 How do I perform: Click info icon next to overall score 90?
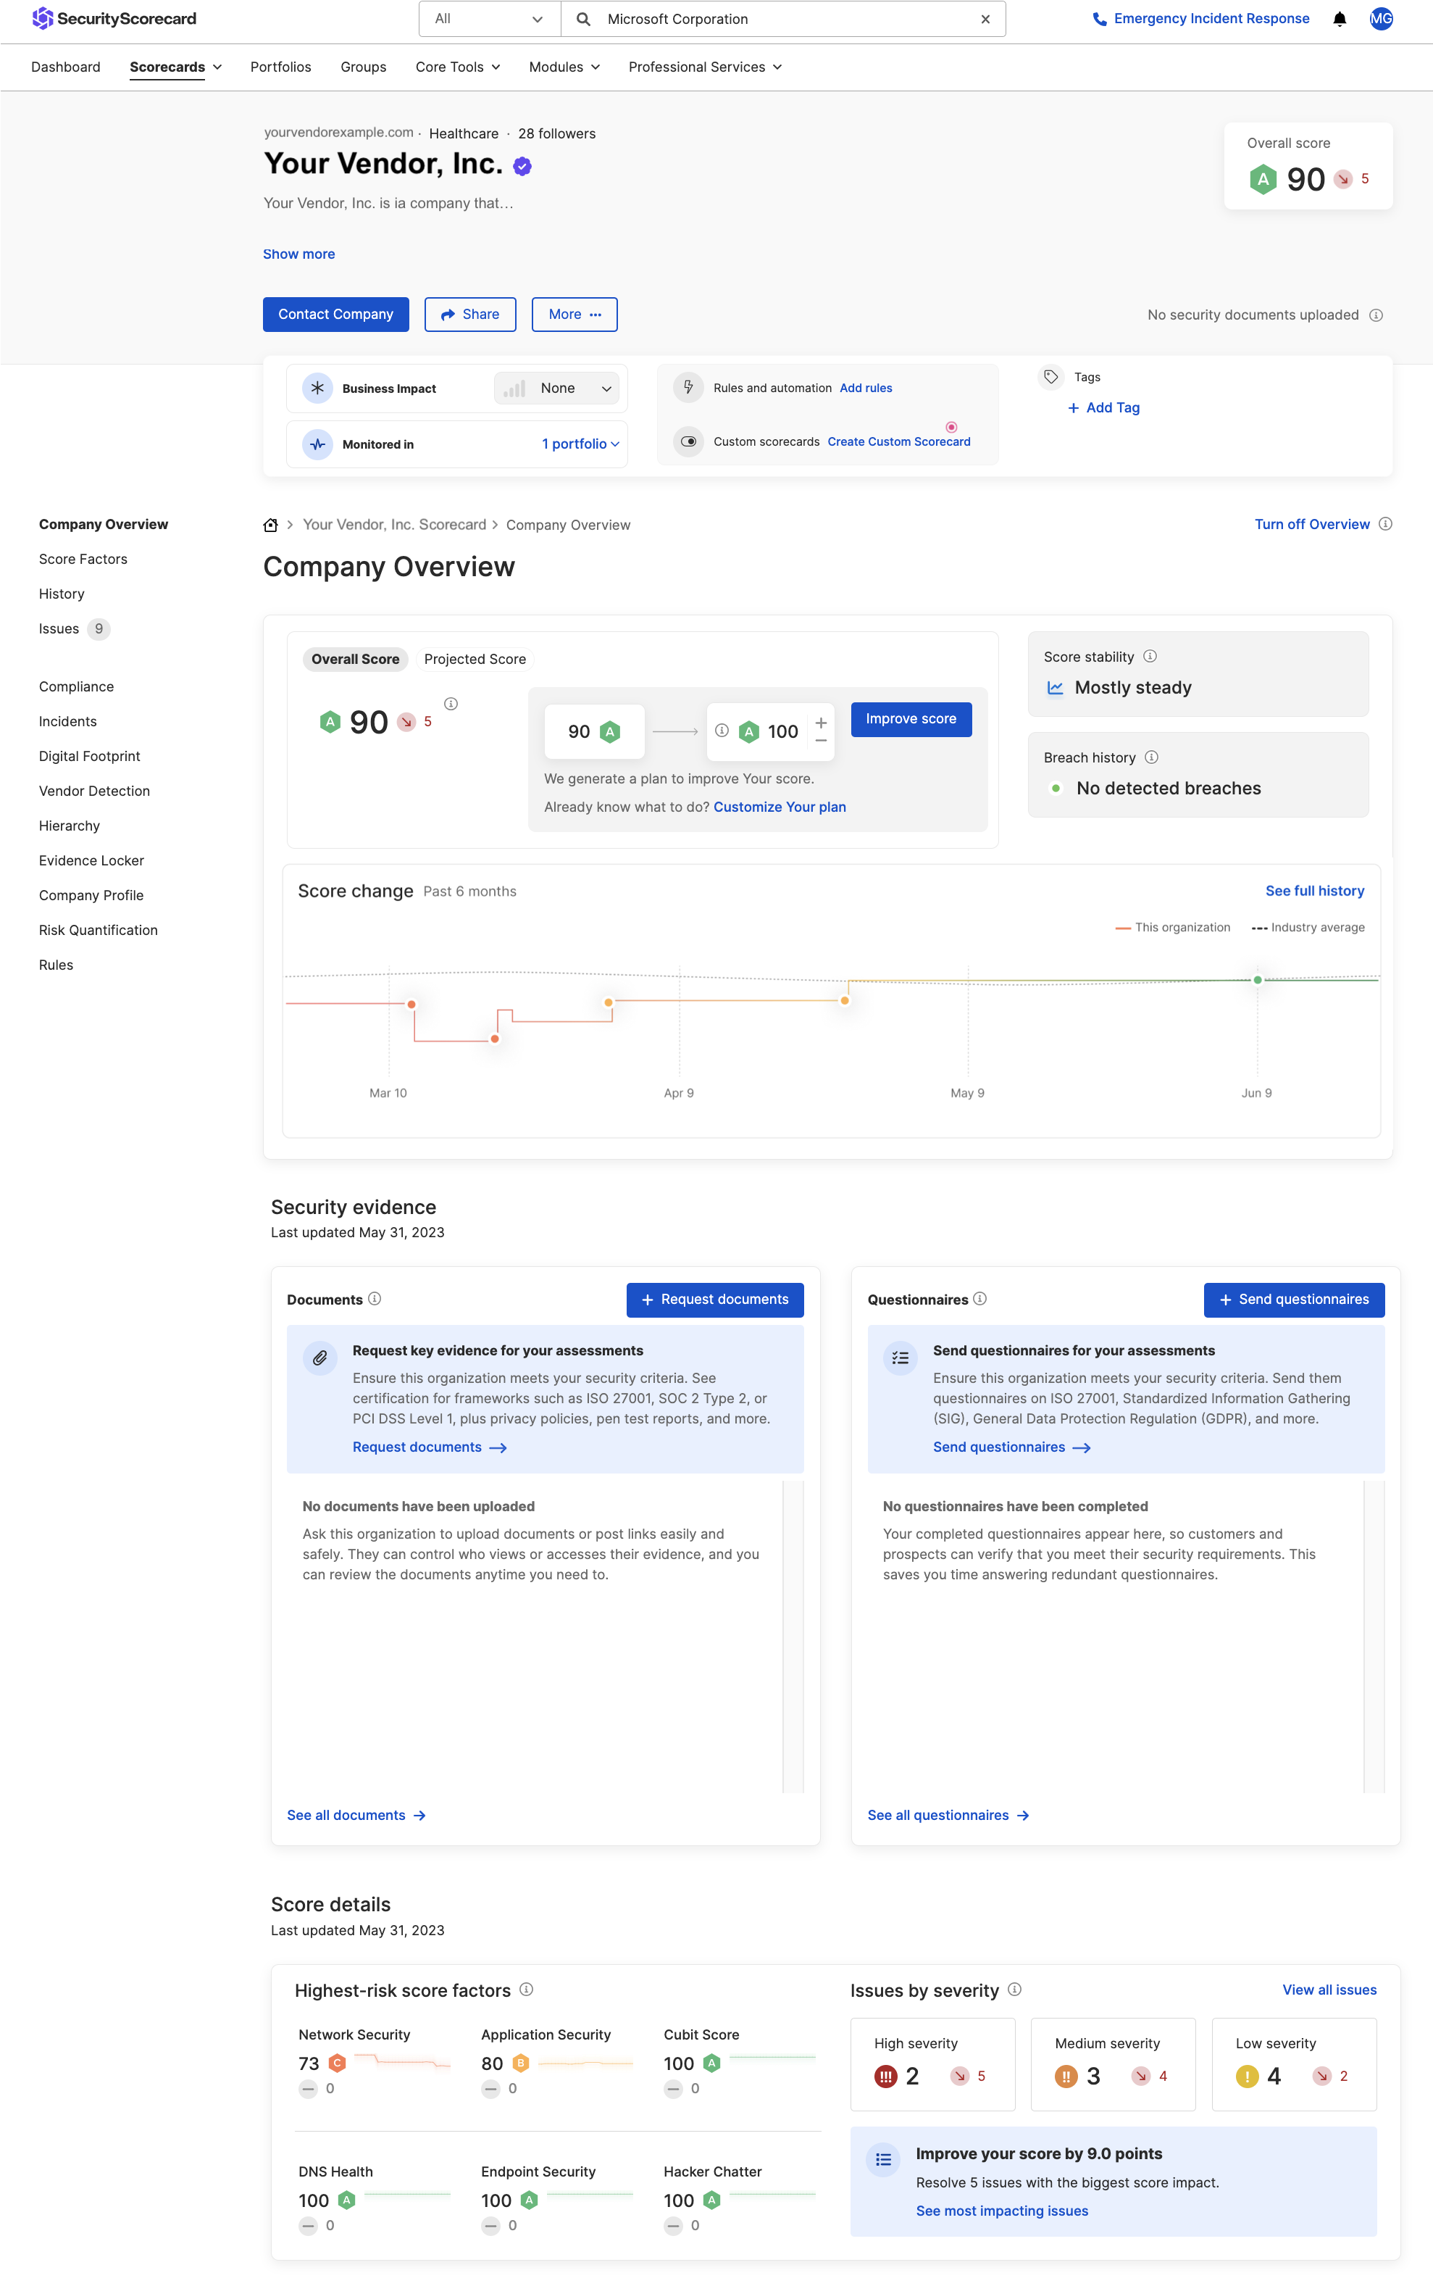coord(451,704)
